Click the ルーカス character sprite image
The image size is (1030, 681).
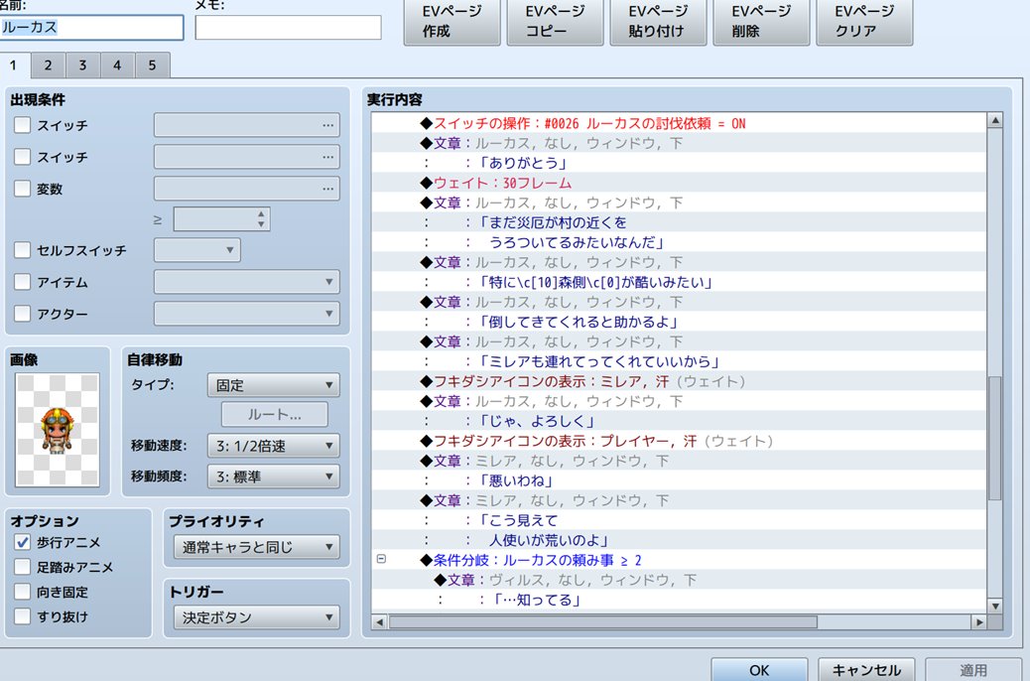(x=58, y=431)
